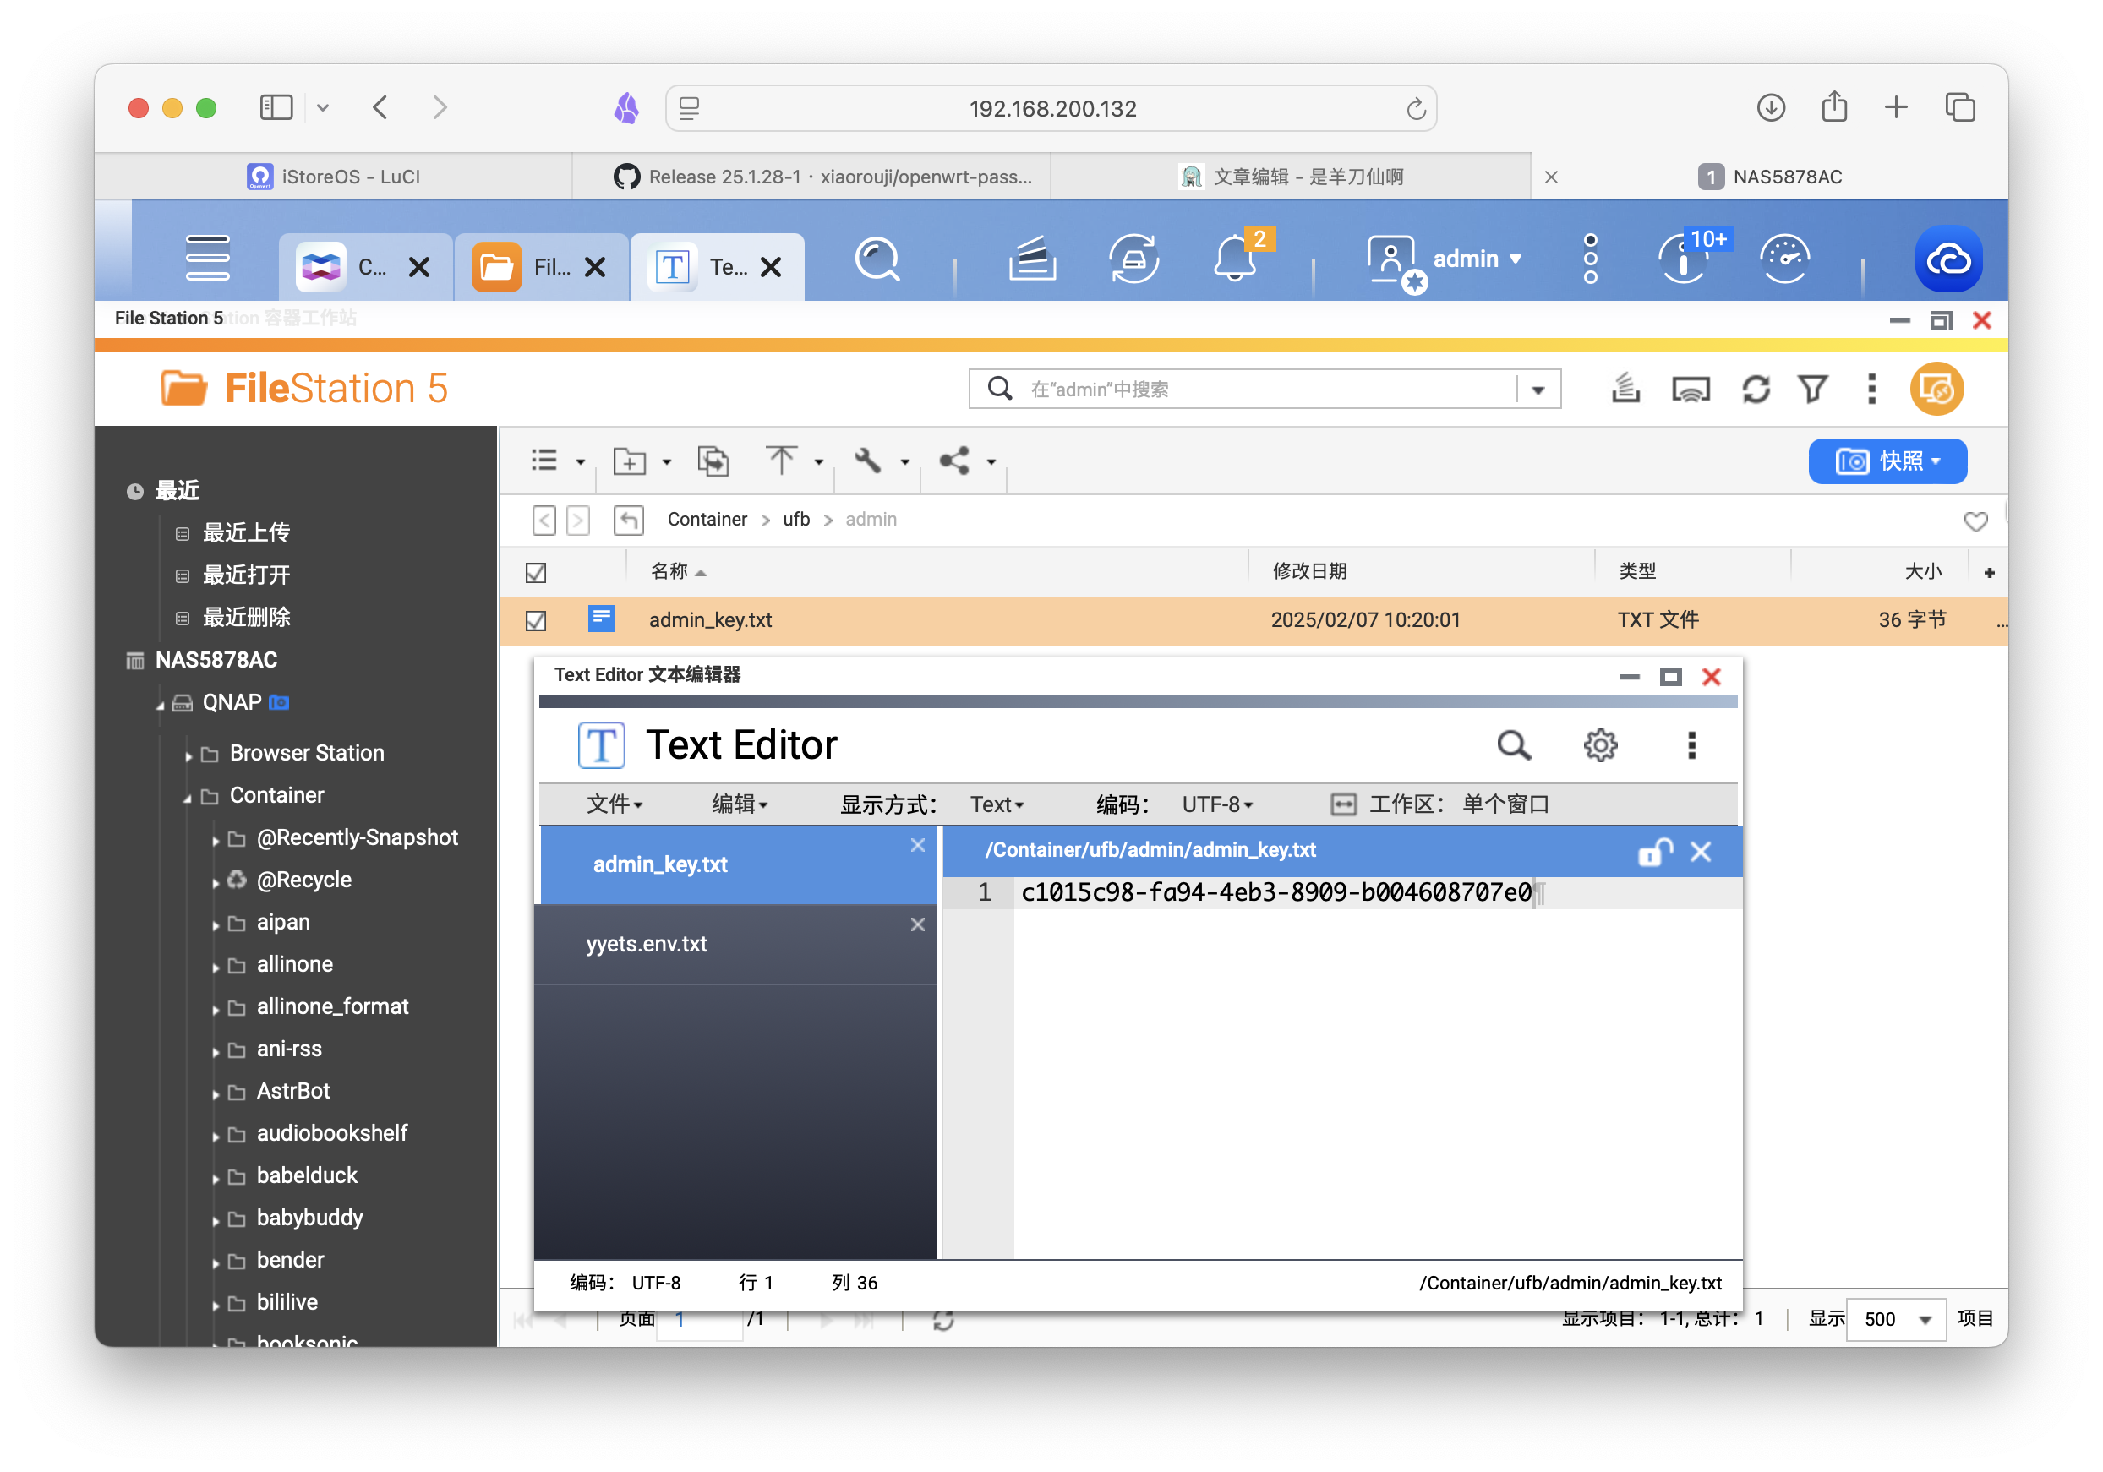Open File Station network media player icon
The image size is (2103, 1472).
click(1690, 389)
